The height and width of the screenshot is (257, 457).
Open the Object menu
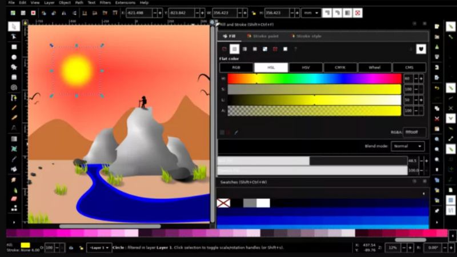pos(65,3)
